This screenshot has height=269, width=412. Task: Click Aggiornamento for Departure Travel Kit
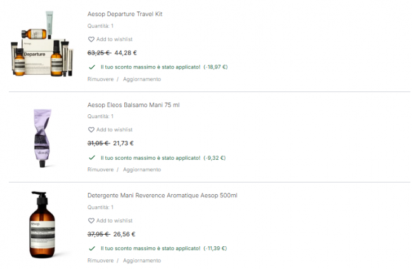coord(142,79)
